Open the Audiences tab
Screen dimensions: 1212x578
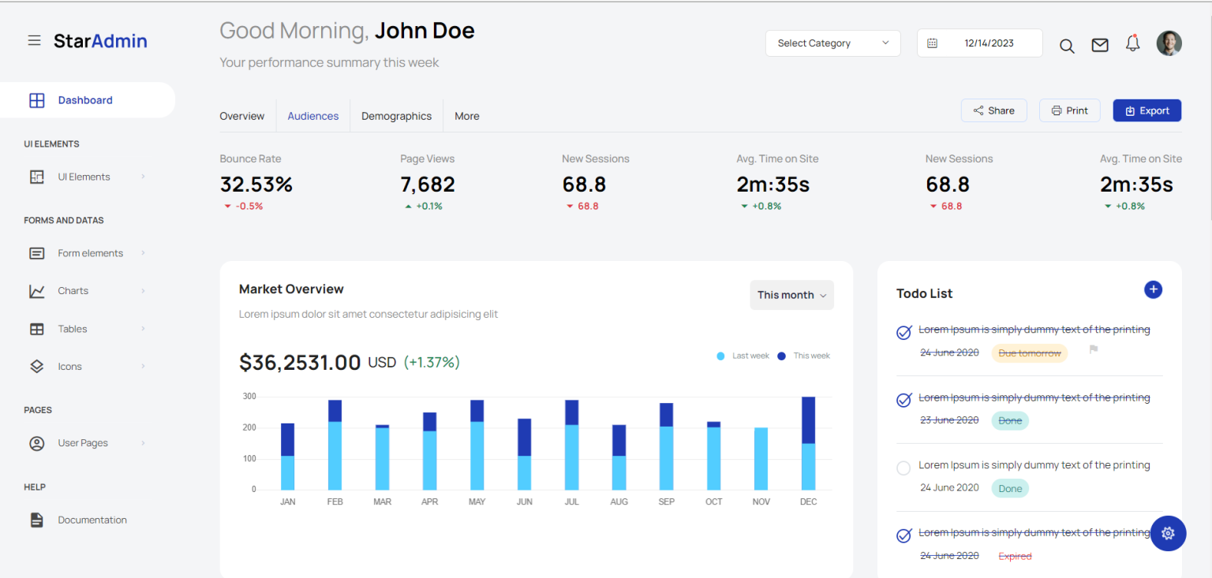(312, 116)
